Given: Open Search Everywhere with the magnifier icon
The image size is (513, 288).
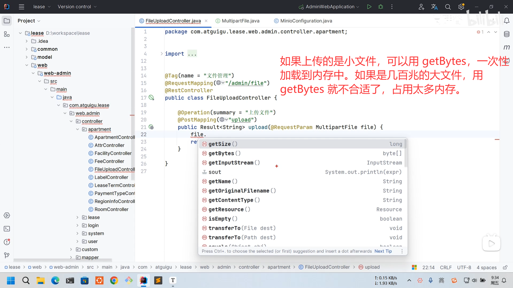Looking at the screenshot, I should (448, 7).
